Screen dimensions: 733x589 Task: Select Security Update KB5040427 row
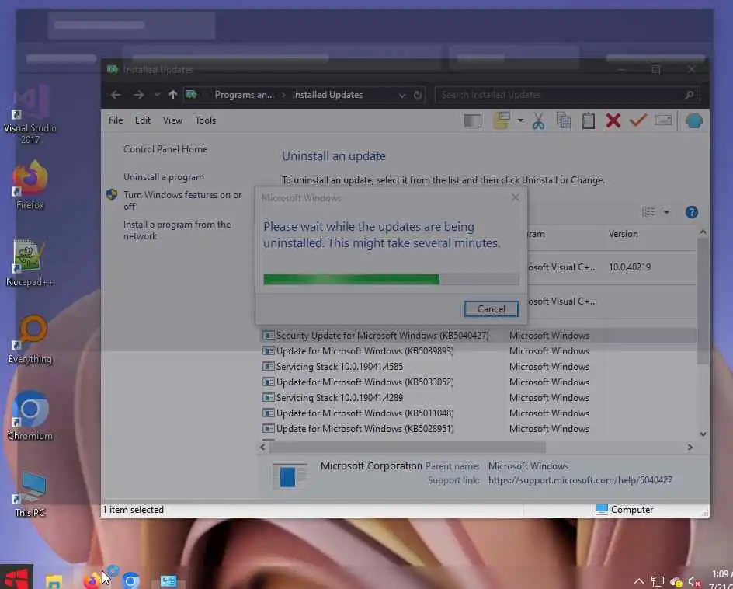point(478,336)
